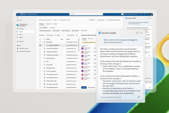The image size is (169, 113).
Task: Open Home in the left sidebar
Action: tap(21, 20)
